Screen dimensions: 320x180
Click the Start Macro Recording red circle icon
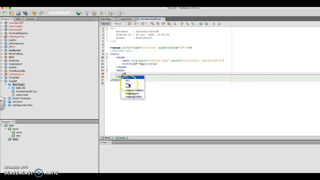[x=213, y=23]
